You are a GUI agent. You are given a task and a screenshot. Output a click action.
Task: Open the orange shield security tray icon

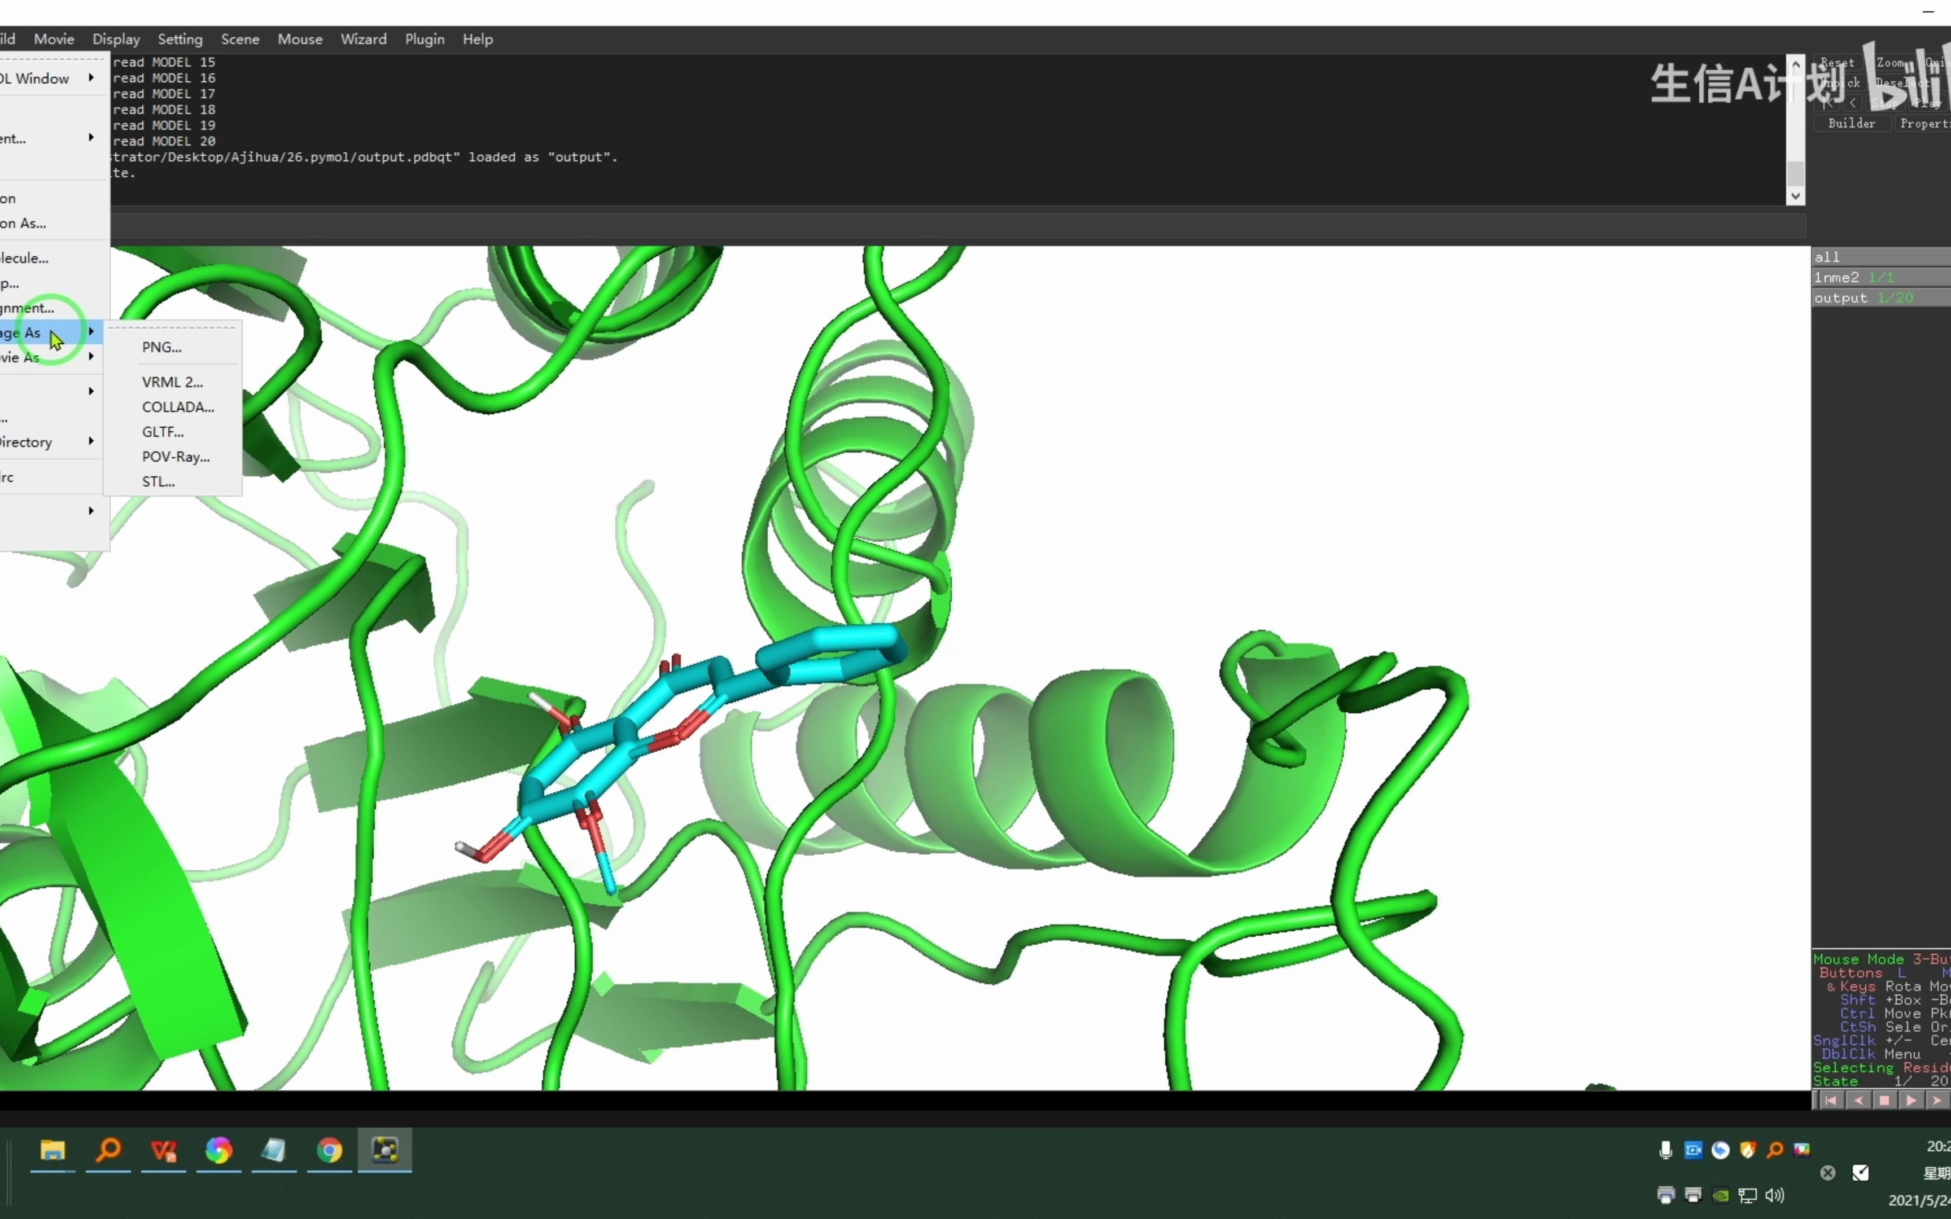1748,1150
